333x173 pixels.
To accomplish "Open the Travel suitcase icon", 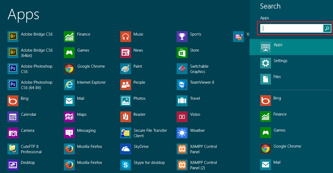I will coord(182,101).
